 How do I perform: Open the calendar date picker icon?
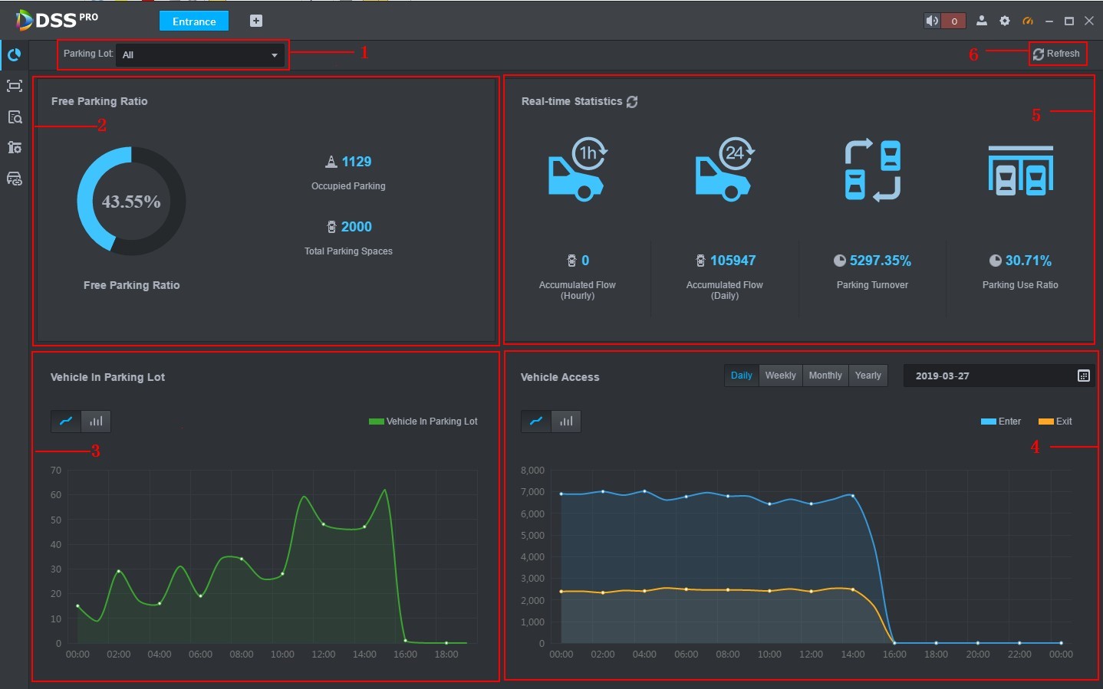(1083, 376)
